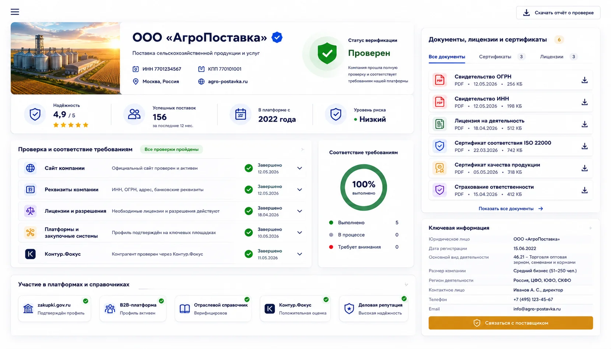611x349 pixels.
Task: Click the green check for Реквизиты компании
Action: click(x=249, y=190)
